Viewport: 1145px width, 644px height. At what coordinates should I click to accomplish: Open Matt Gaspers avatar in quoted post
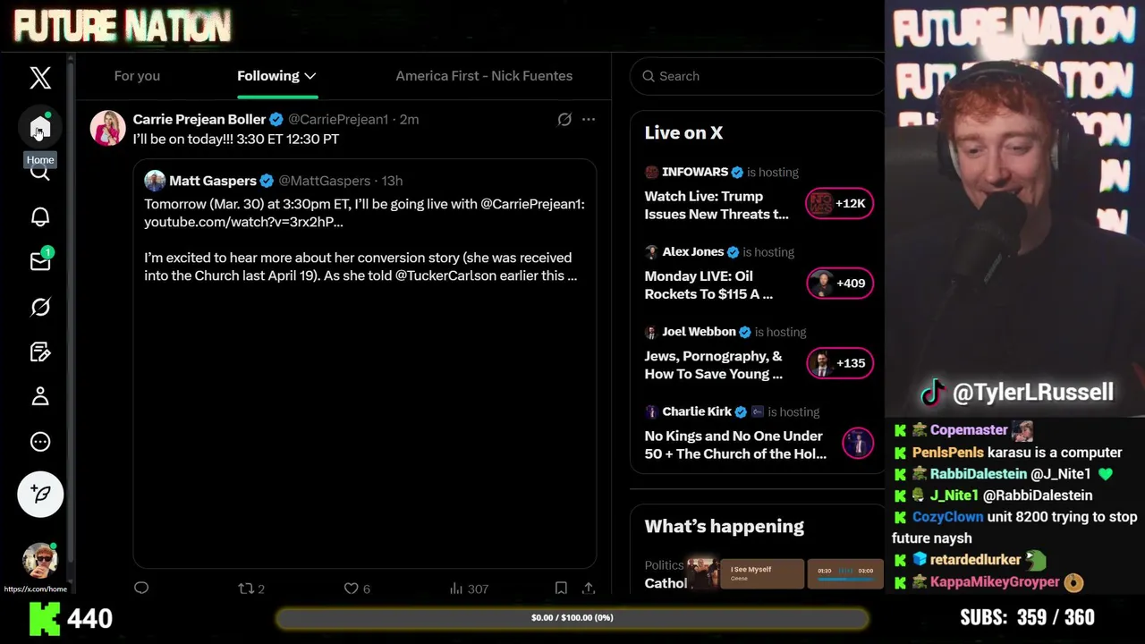(x=155, y=181)
